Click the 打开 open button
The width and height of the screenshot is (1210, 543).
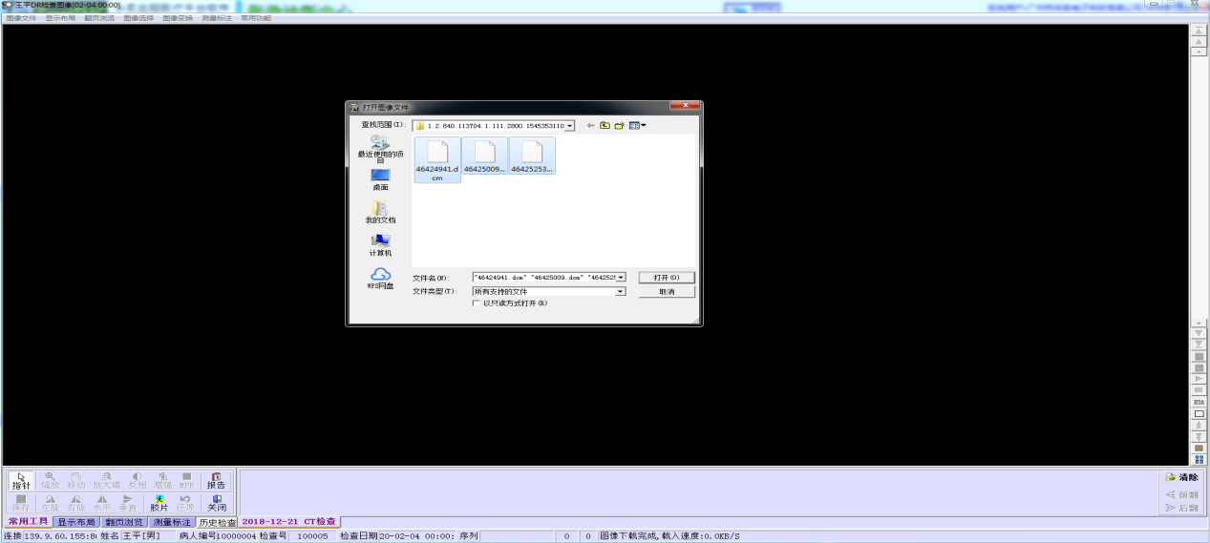(x=666, y=278)
